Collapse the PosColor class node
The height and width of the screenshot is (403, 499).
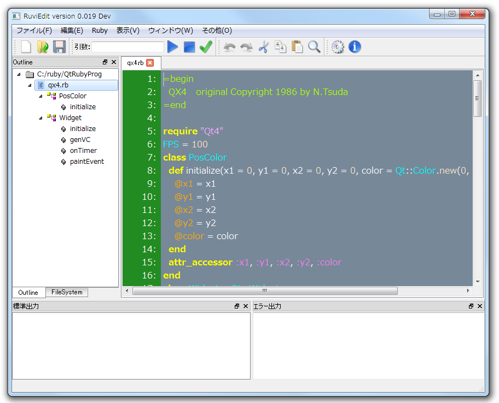click(40, 96)
